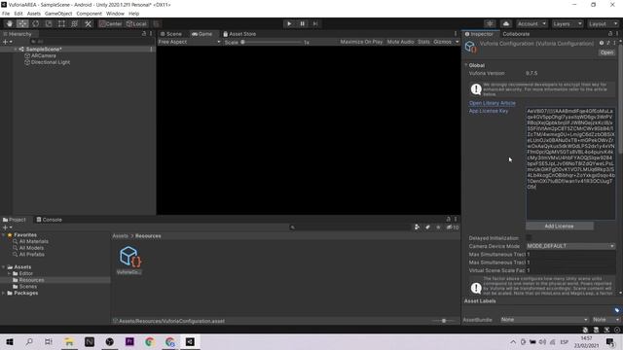Image resolution: width=623 pixels, height=350 pixels.
Task: Select All Models in Favorites
Action: (x=31, y=248)
